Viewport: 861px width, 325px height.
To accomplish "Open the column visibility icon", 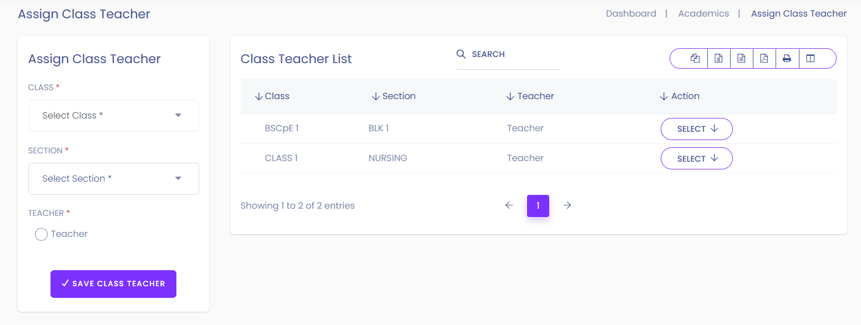I will [811, 59].
